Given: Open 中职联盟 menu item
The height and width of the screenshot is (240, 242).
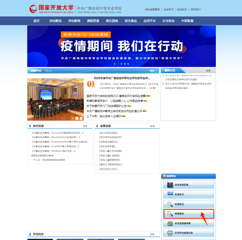Looking at the screenshot, I should [x=187, y=21].
